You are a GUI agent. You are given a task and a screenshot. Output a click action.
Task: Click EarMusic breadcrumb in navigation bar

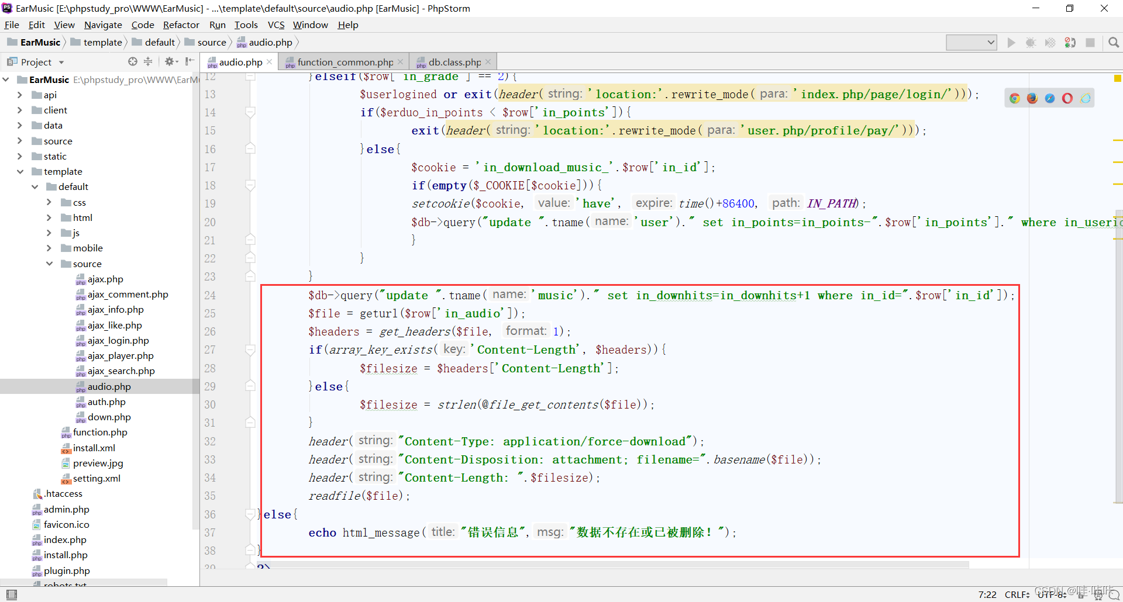point(34,42)
